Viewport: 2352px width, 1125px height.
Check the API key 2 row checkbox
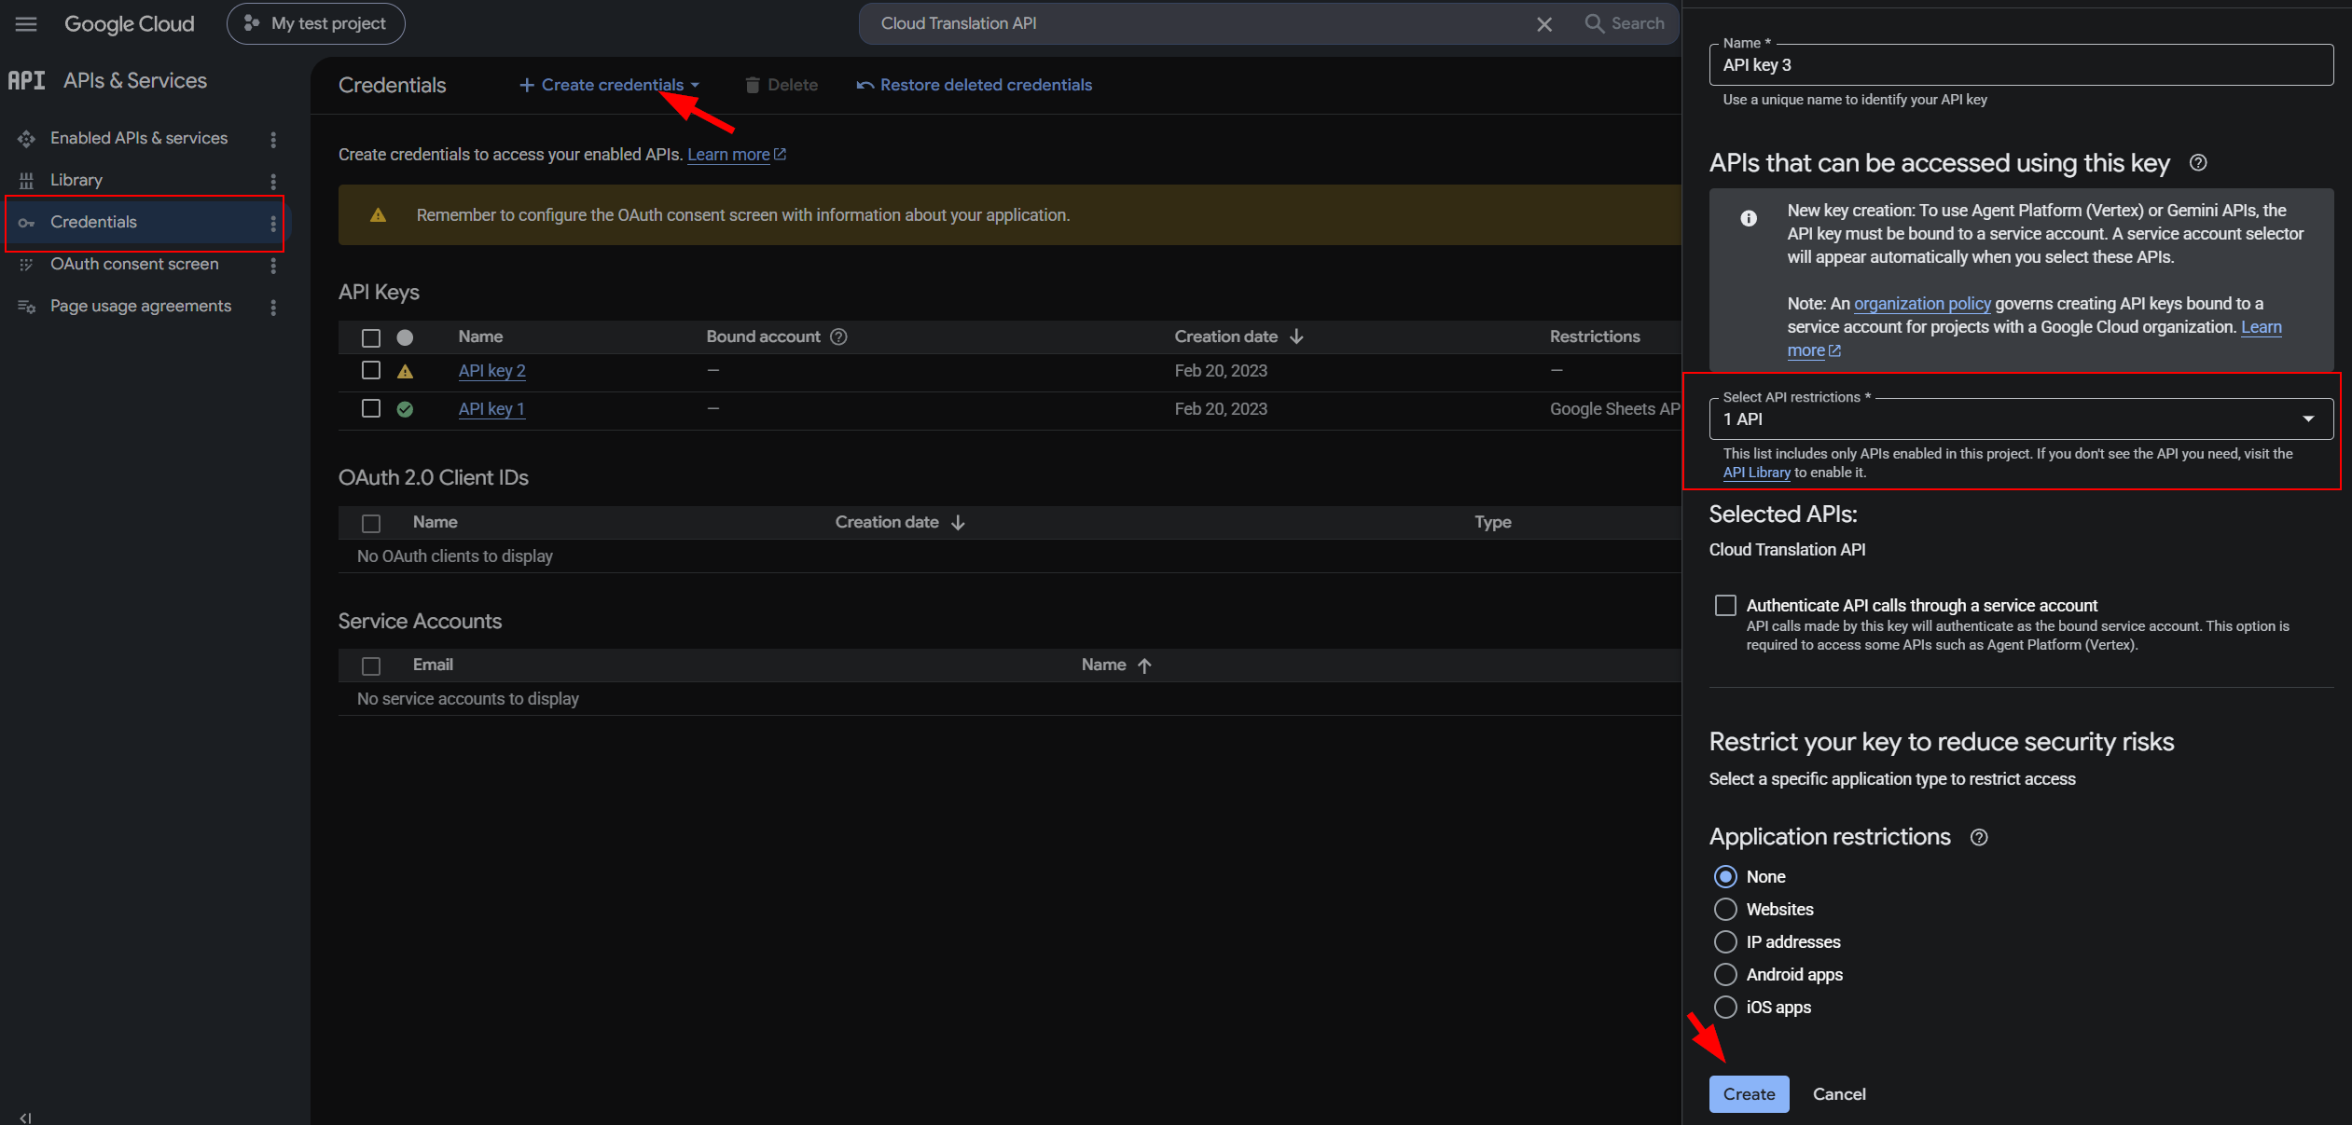click(371, 371)
